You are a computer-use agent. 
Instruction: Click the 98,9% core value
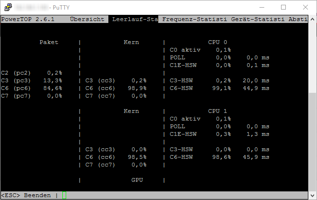click(137, 88)
